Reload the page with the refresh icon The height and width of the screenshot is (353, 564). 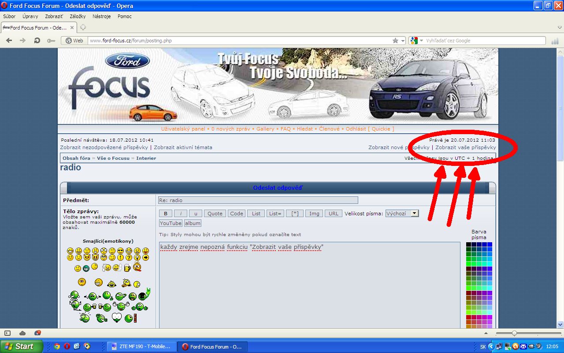pyautogui.click(x=37, y=41)
